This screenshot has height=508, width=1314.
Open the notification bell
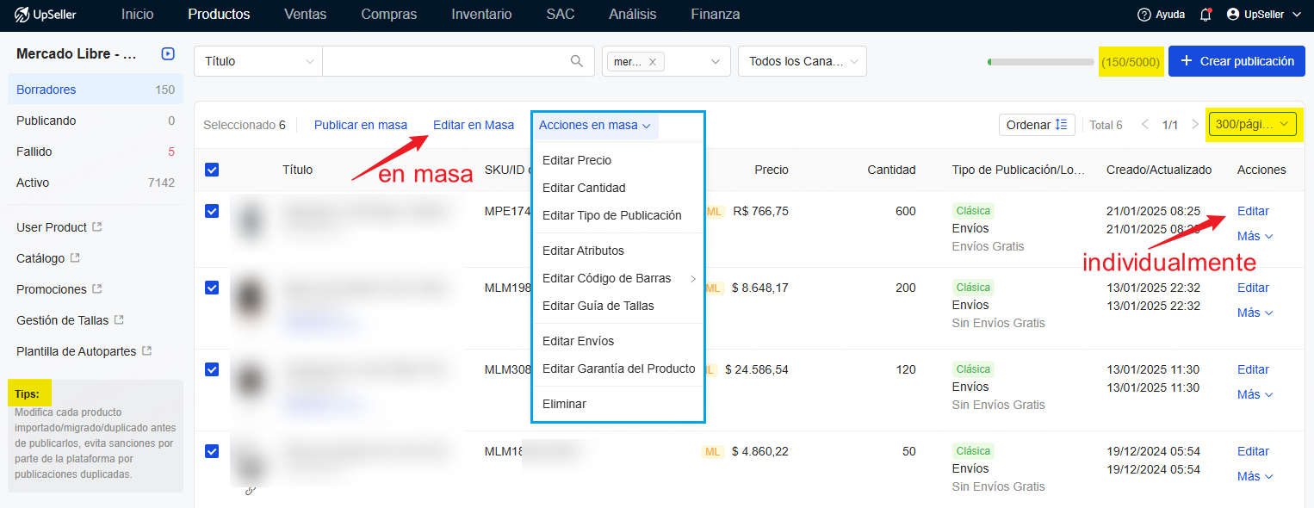(x=1205, y=15)
